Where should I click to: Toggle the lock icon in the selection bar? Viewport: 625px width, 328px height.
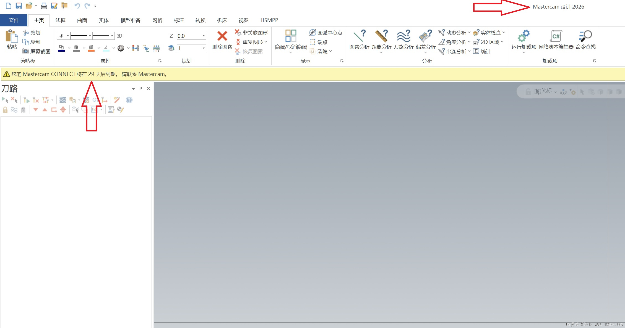point(528,92)
